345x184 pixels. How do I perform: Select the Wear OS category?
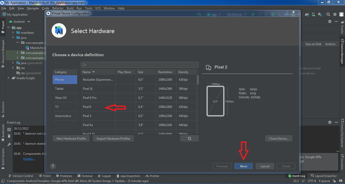coord(65,98)
